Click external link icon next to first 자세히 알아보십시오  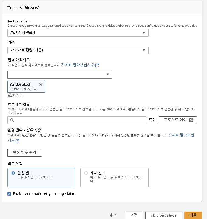[97, 65]
